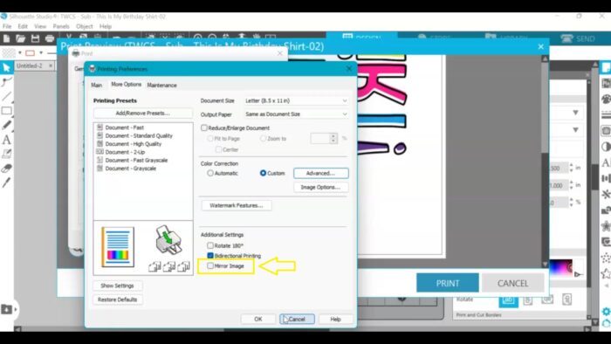Click the Restore Defaults button
This screenshot has height=344, width=611.
[117, 299]
